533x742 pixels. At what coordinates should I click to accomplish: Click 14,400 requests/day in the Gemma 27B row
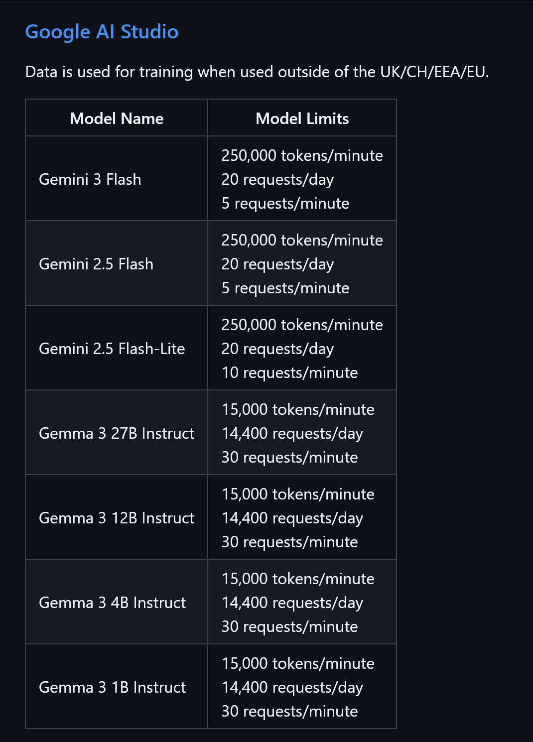click(292, 433)
